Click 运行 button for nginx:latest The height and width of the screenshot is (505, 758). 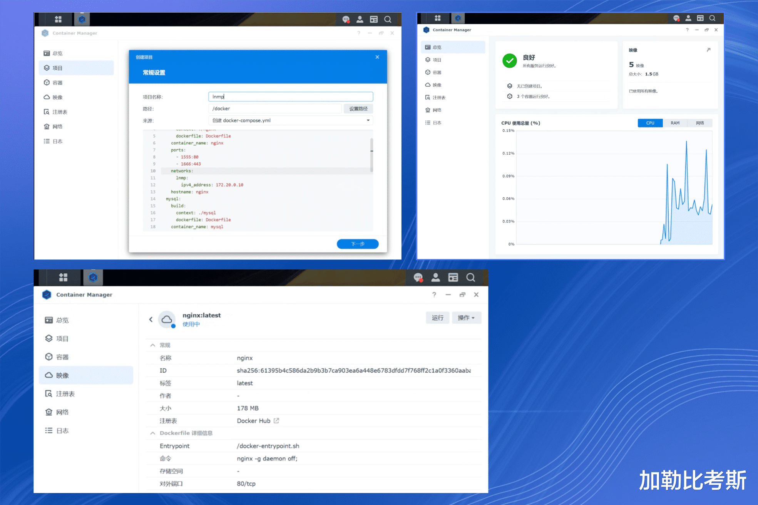pyautogui.click(x=438, y=318)
